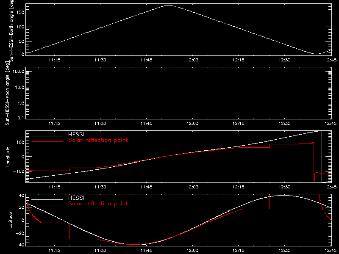Click the -20 tick on Latitude axis

(20, 233)
